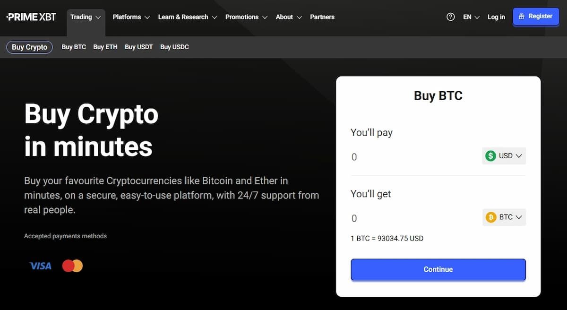Image resolution: width=567 pixels, height=310 pixels.
Task: Click the Visa payment logo
Action: [40, 266]
